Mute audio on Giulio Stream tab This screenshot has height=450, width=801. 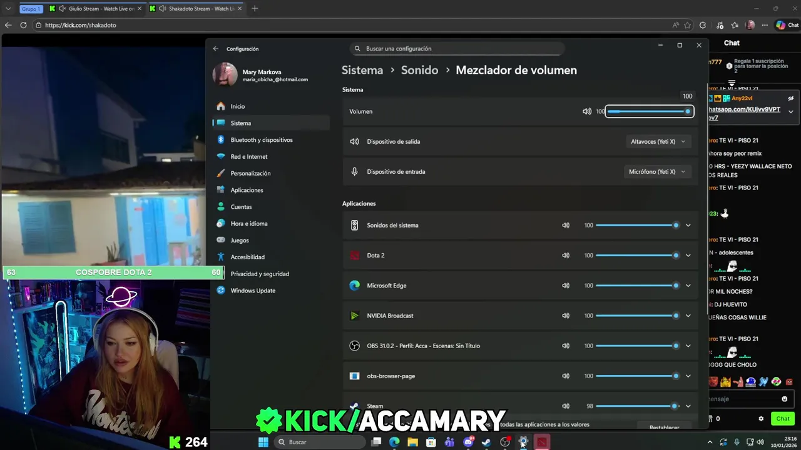coord(62,9)
